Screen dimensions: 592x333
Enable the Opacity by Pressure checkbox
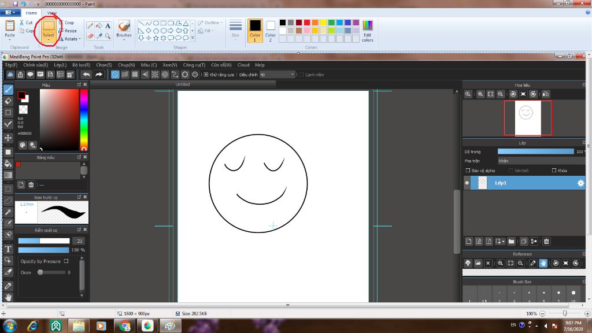tap(66, 261)
